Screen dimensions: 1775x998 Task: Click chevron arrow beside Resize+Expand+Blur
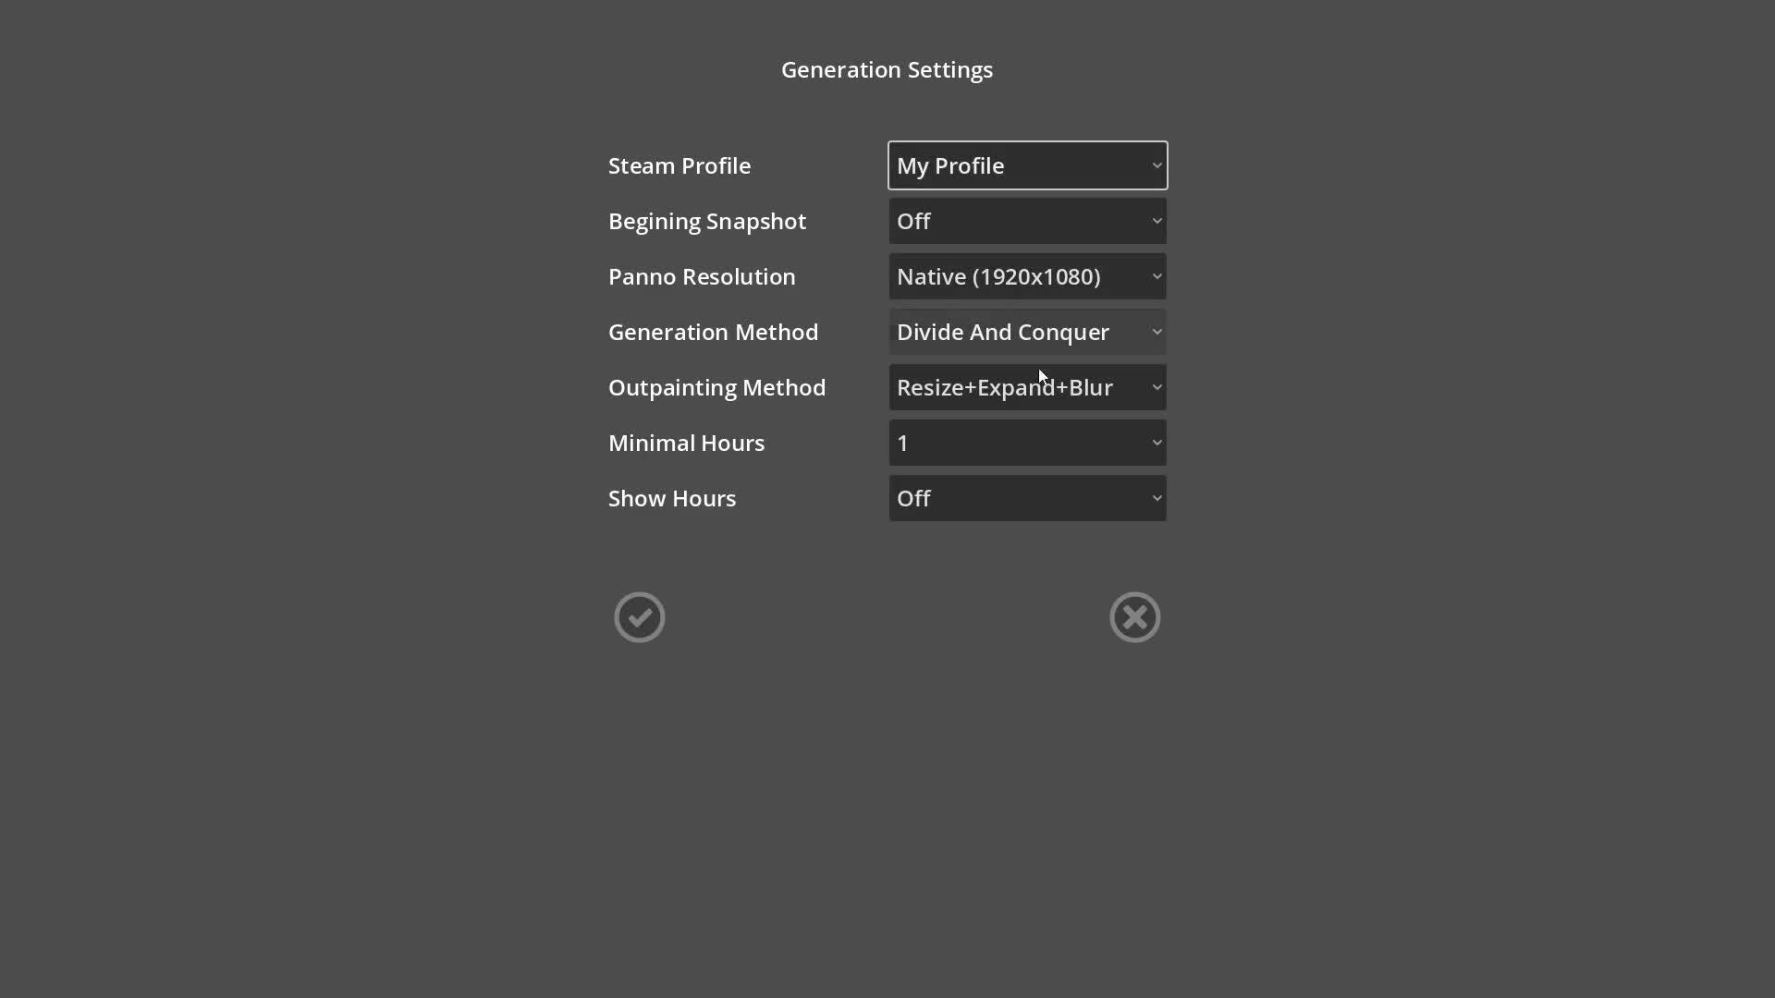tap(1157, 387)
